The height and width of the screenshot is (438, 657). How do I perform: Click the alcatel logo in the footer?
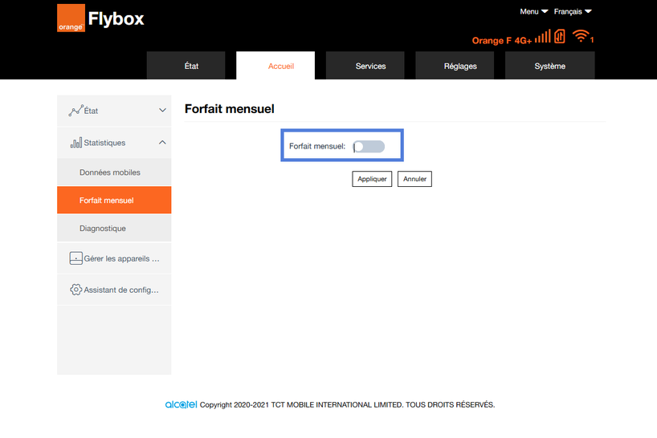[x=181, y=404]
